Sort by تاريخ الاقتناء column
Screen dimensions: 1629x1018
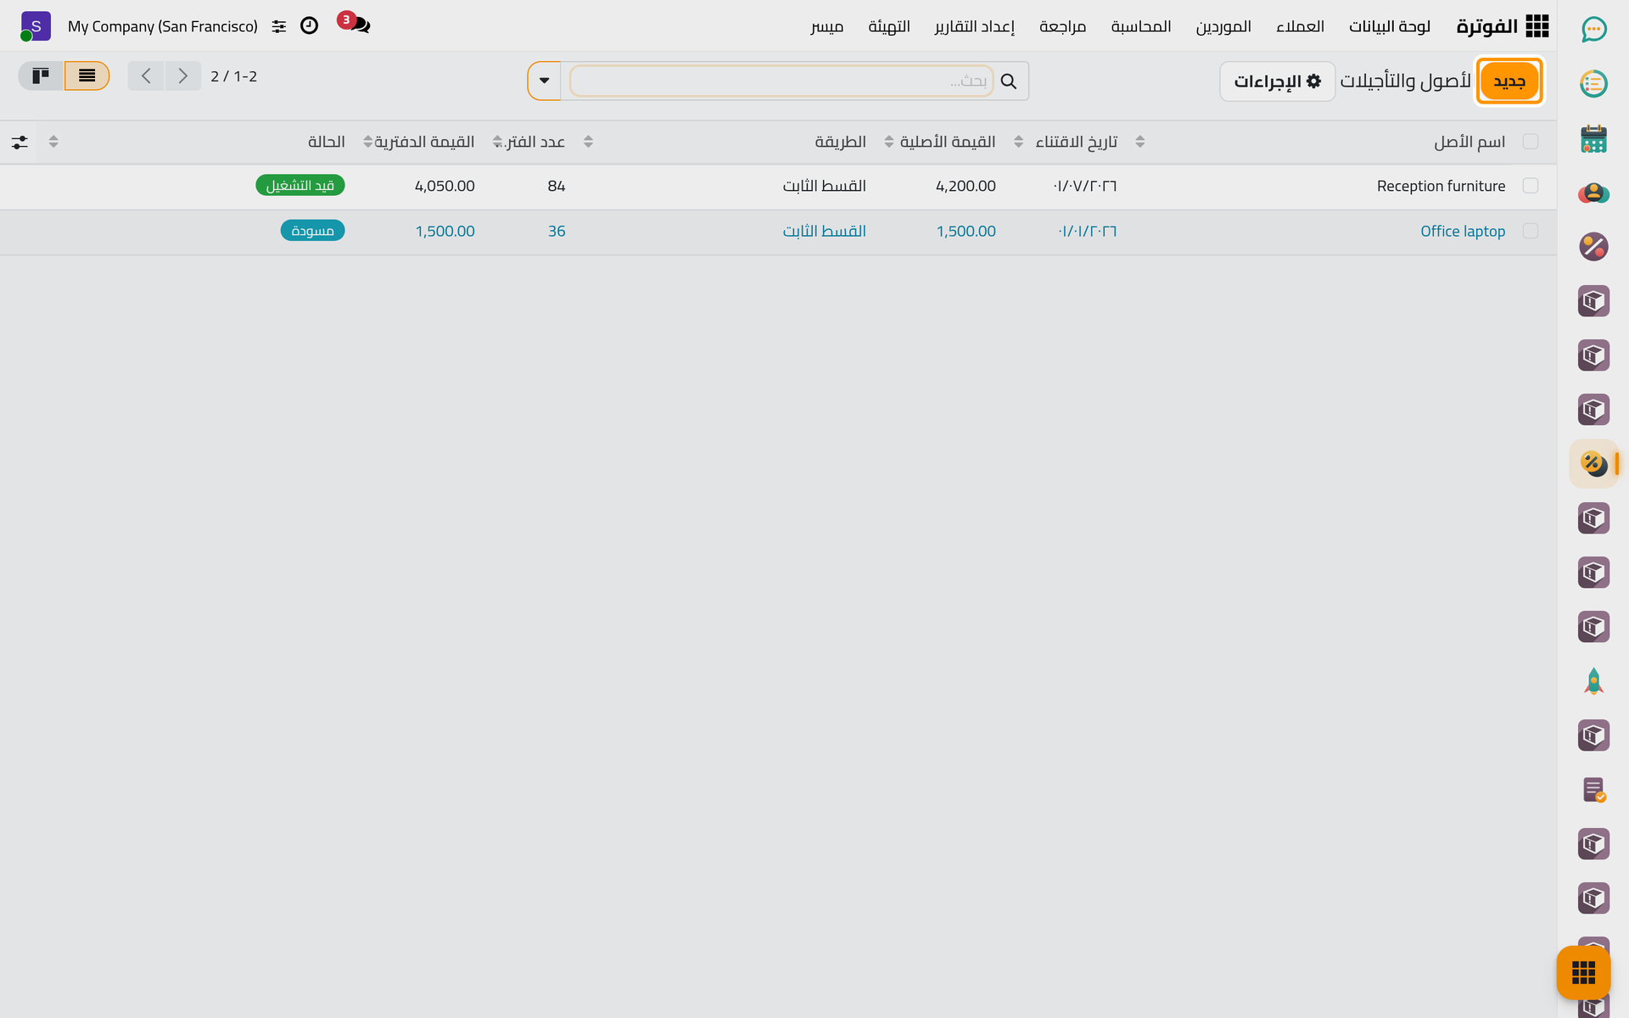pos(1076,142)
